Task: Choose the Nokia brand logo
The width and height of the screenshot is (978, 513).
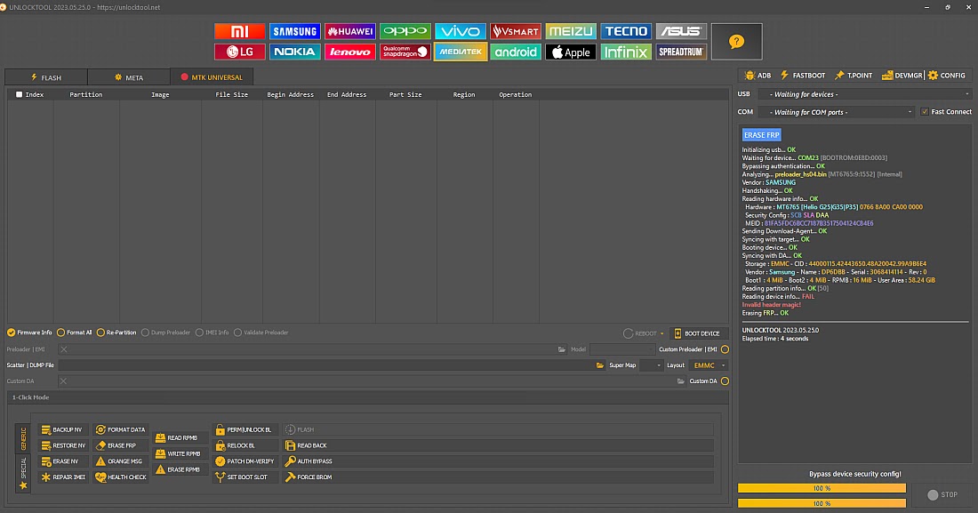Action: click(294, 52)
